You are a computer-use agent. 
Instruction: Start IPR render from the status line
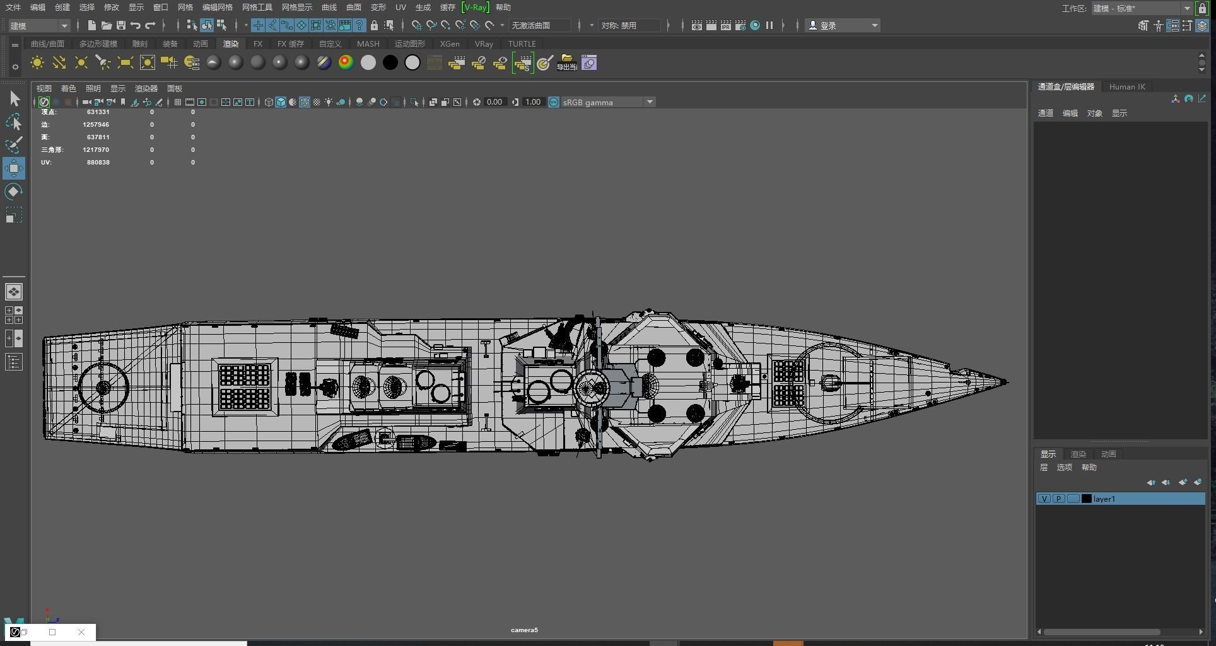(x=726, y=25)
